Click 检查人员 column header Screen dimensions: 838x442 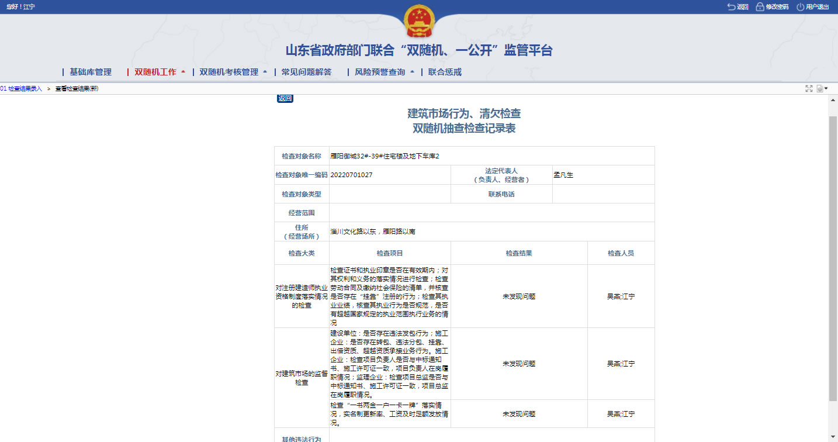tap(621, 253)
